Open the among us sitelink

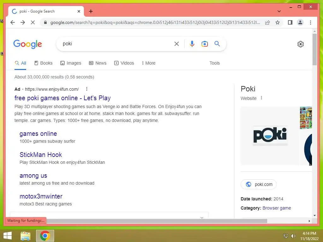[x=33, y=176]
